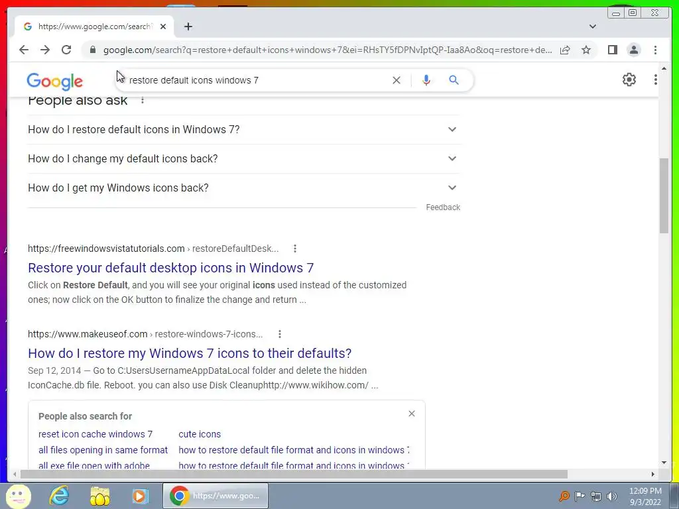This screenshot has height=509, width=679.
Task: Expand 'How do I get my Windows icons back?'
Action: [243, 188]
